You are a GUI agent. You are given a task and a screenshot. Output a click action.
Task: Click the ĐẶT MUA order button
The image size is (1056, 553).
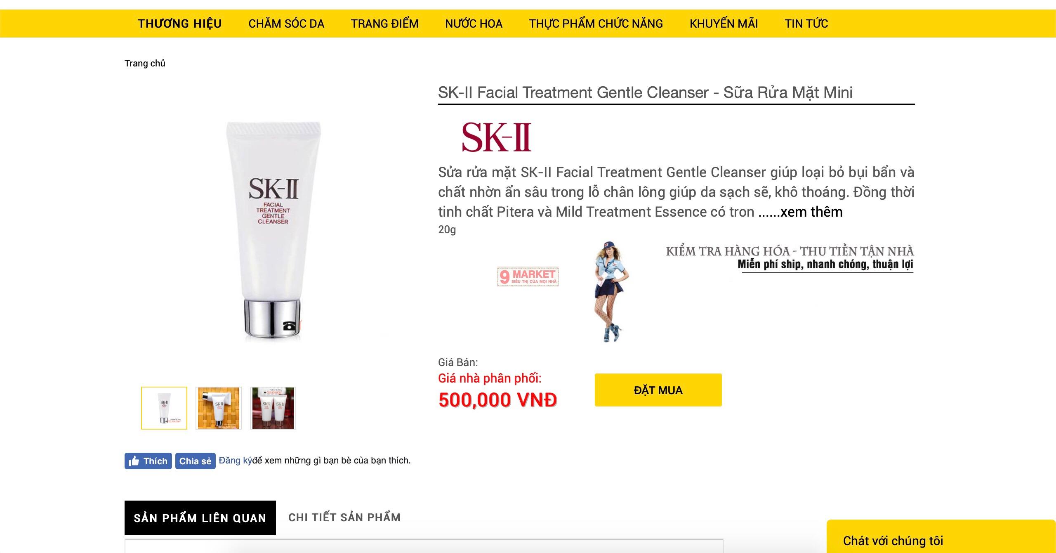(658, 390)
